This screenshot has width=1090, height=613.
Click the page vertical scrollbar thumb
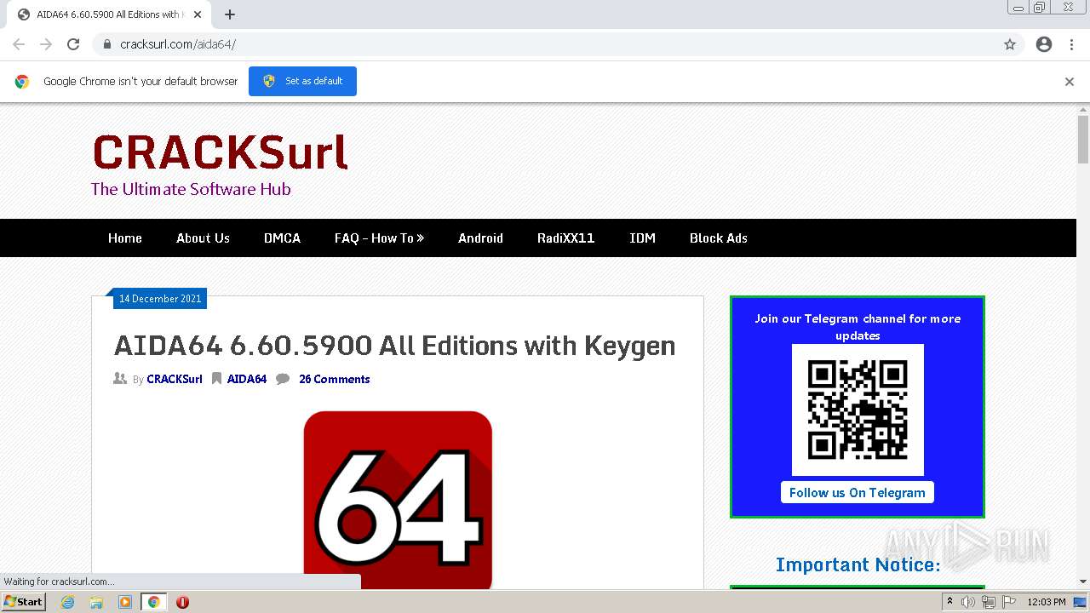pyautogui.click(x=1083, y=139)
